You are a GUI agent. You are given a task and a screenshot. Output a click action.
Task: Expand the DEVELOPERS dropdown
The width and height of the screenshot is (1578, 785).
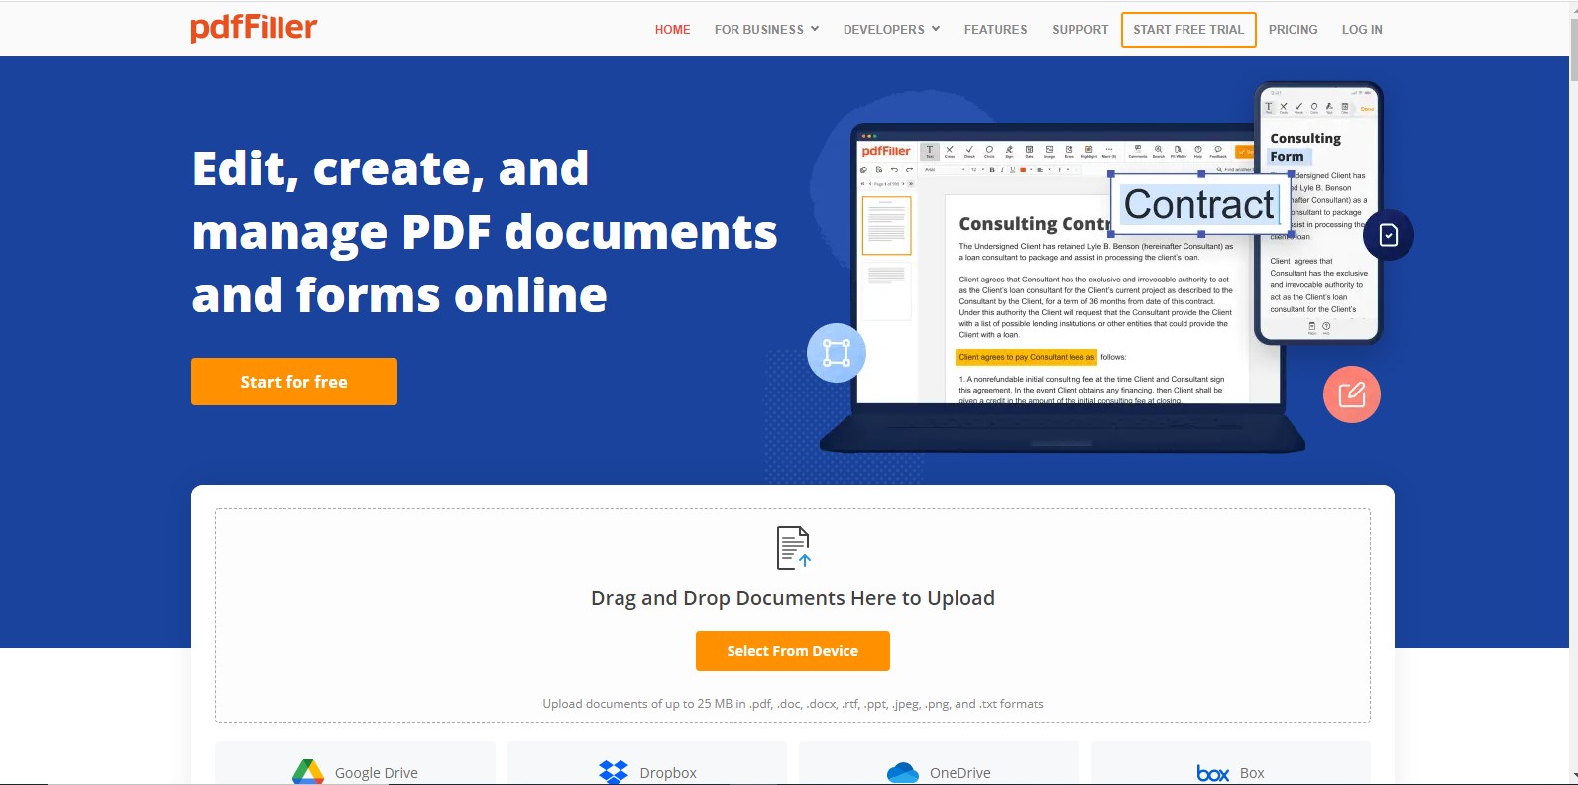(891, 30)
